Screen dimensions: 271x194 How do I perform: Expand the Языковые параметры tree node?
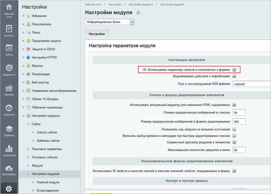click(28, 149)
